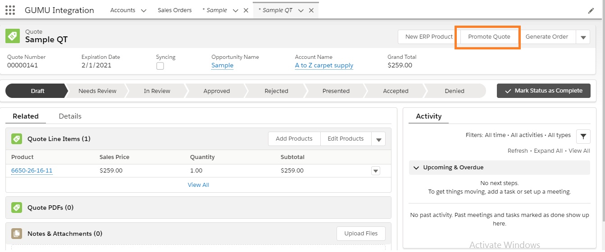Select the Approved status stage
The width and height of the screenshot is (605, 252).
217,91
